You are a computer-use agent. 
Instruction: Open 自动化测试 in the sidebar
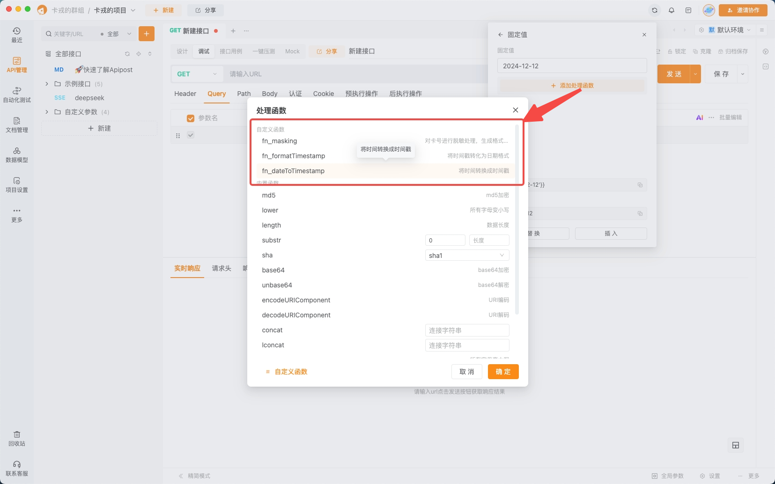[17, 95]
